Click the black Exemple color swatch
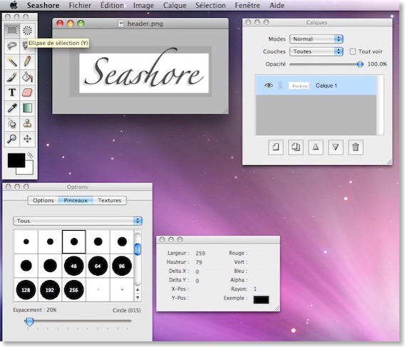This screenshot has width=405, height=347. (261, 299)
